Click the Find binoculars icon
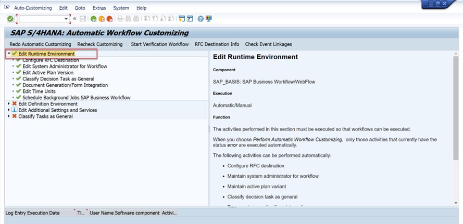This screenshot has height=224, width=463. (128, 19)
